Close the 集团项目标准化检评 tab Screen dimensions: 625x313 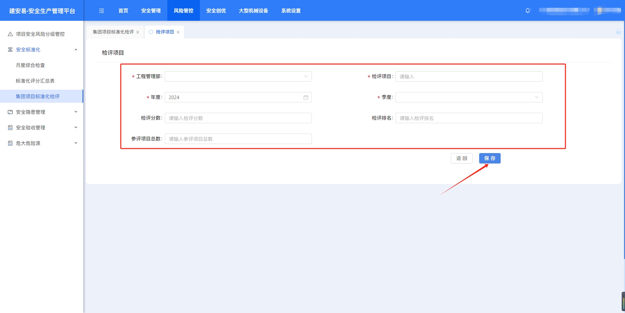coord(138,32)
